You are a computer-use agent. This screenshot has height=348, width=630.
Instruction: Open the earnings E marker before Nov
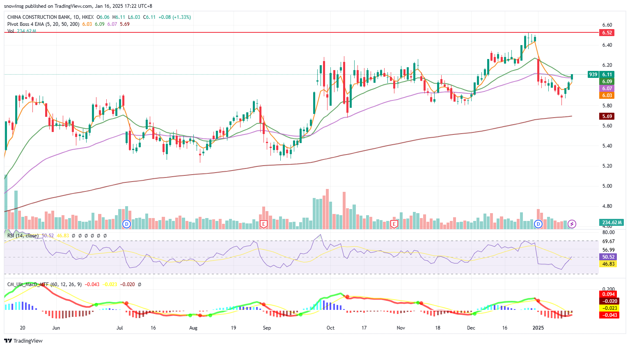(x=394, y=224)
